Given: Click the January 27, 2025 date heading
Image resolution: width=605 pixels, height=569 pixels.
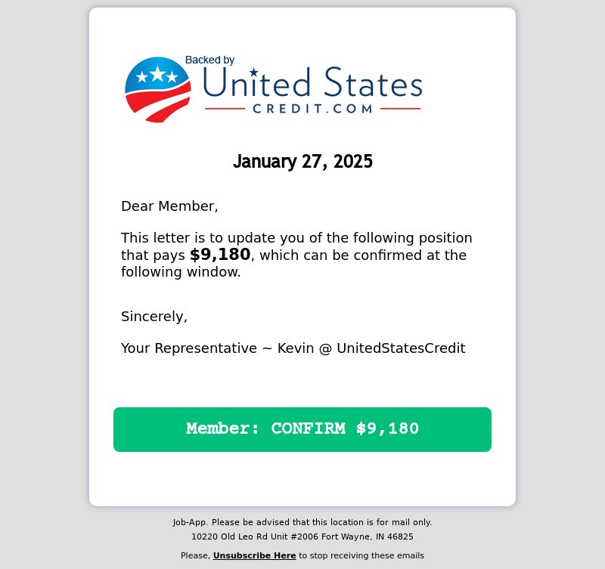Looking at the screenshot, I should (x=302, y=161).
